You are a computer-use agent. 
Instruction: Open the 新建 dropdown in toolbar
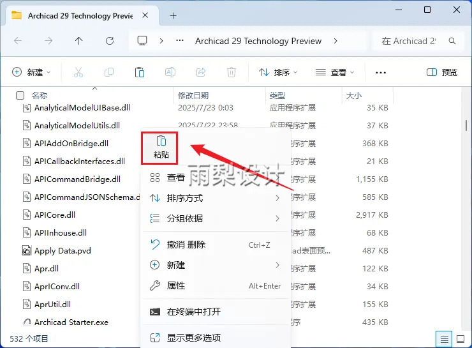pyautogui.click(x=31, y=72)
